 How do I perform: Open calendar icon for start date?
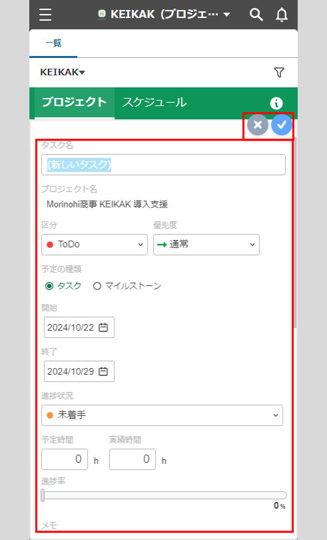click(103, 327)
